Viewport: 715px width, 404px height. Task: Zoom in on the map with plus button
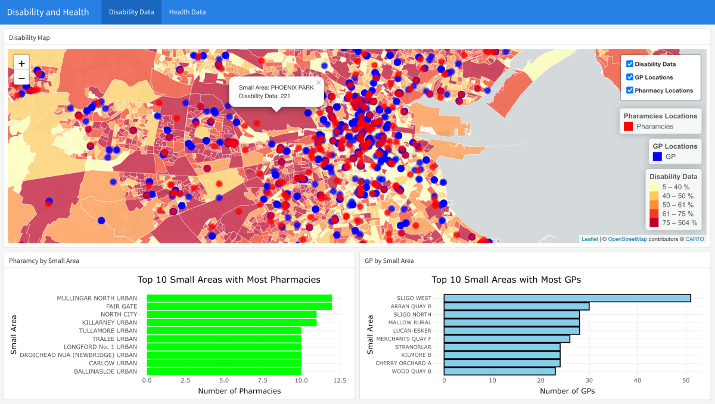pos(21,62)
